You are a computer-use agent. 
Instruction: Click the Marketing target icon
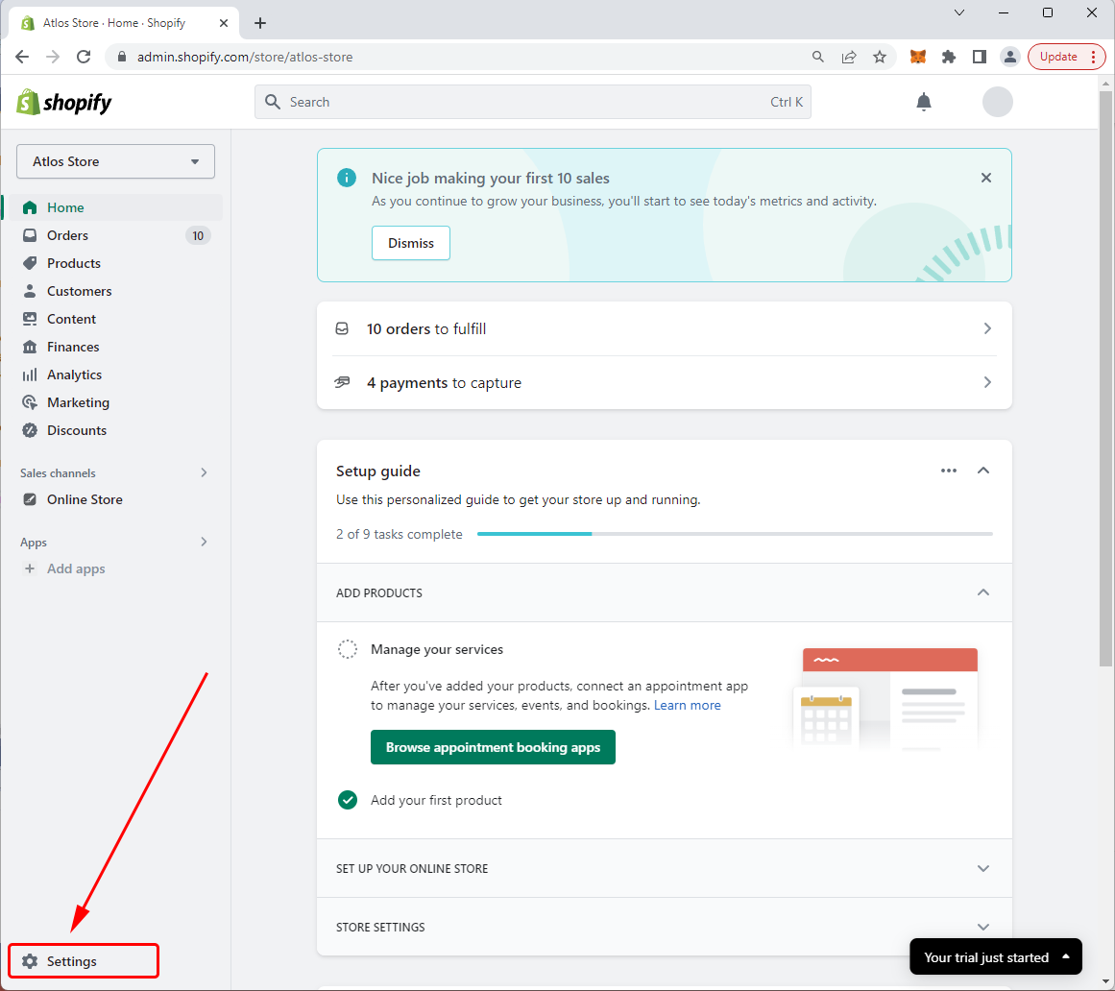tap(29, 402)
